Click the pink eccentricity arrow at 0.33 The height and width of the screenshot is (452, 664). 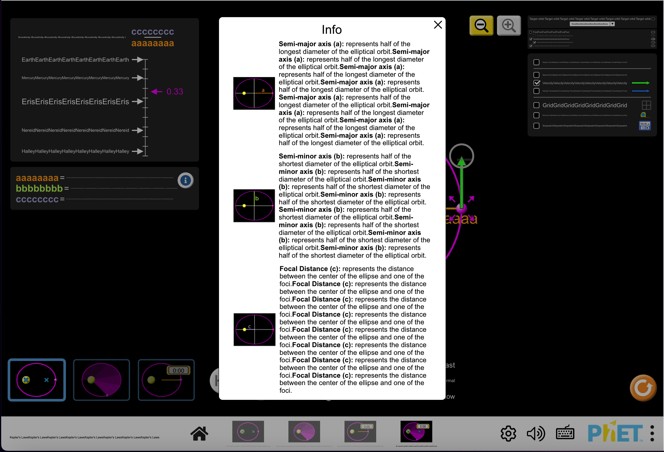point(156,92)
